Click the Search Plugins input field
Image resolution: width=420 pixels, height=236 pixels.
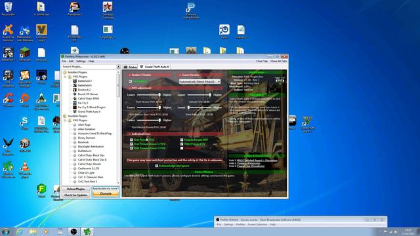tap(89, 67)
